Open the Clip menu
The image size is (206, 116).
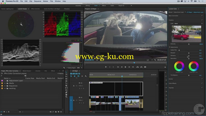tap(31, 1)
